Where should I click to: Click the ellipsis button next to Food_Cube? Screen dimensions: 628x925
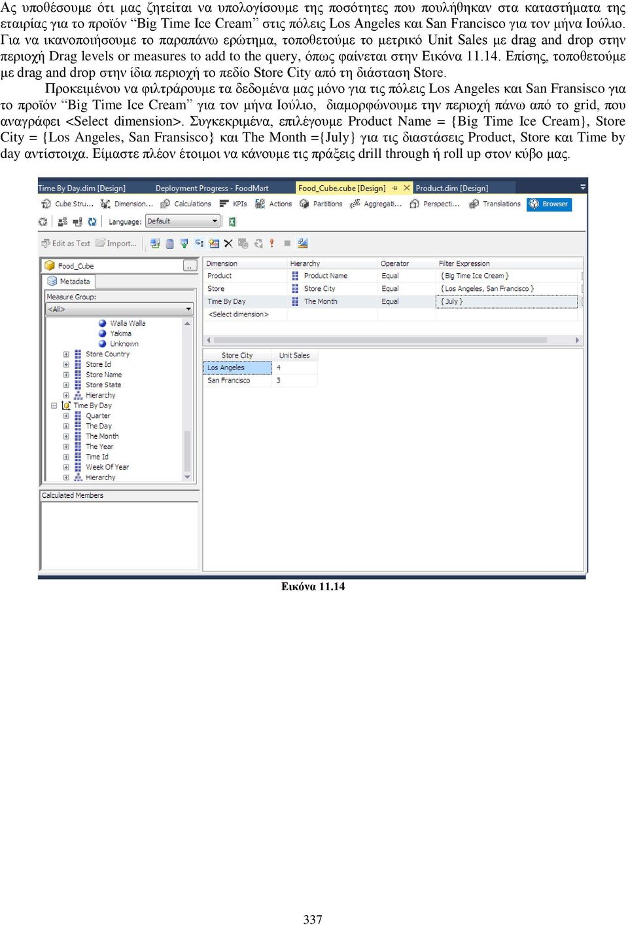[x=190, y=265]
